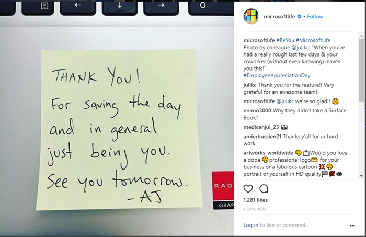
Task: Click the blue verified badge
Action: 299,17
